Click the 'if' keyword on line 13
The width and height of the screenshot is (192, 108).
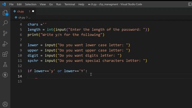30,71
